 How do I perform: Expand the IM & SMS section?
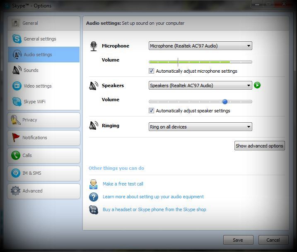[x=44, y=173]
